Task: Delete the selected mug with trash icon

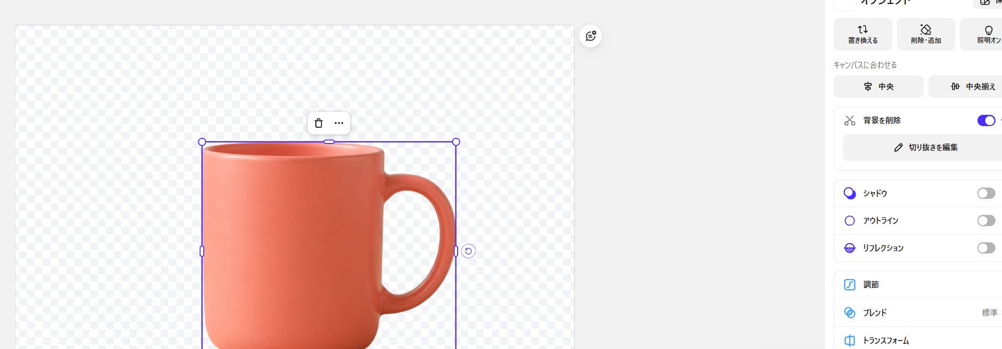Action: [x=319, y=123]
